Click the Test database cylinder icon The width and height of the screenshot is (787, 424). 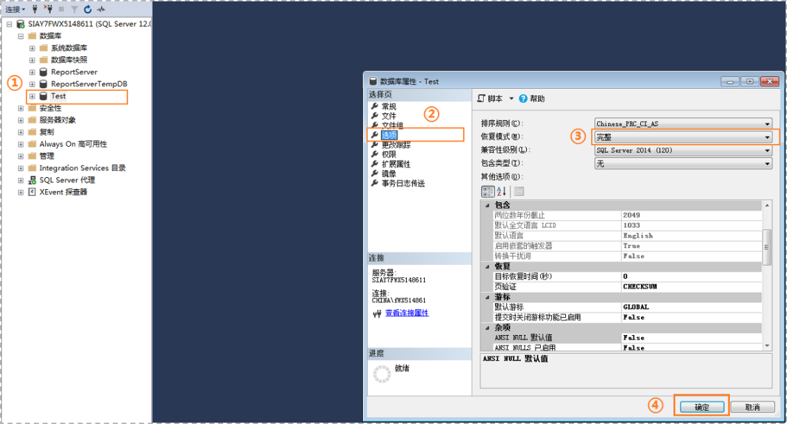(x=44, y=96)
